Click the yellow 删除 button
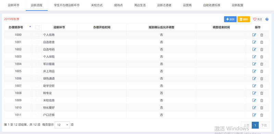The height and width of the screenshot is (134, 274). click(244, 19)
